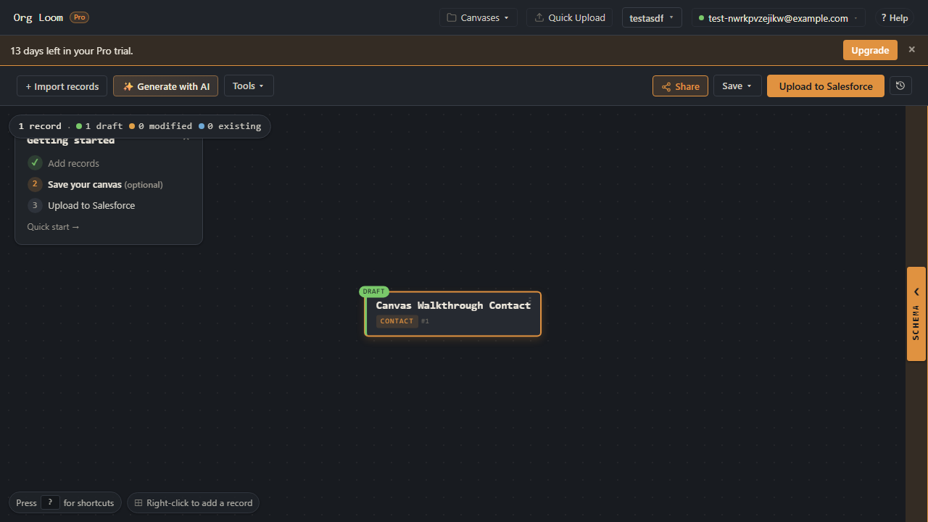Click the 0 existing status indicator
928x522 pixels.
point(230,126)
